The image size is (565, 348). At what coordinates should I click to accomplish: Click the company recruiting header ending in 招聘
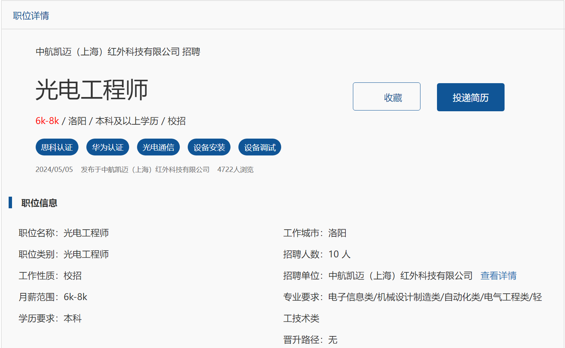coord(118,52)
